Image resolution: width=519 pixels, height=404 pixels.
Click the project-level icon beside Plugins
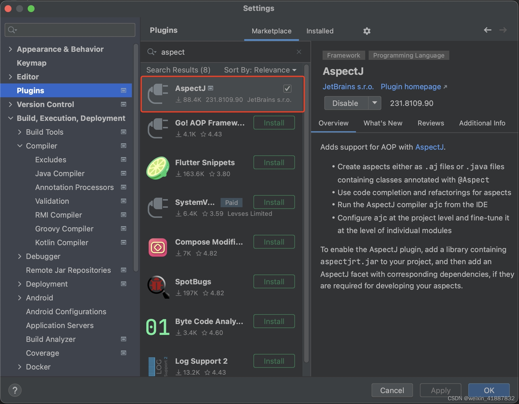(x=124, y=91)
